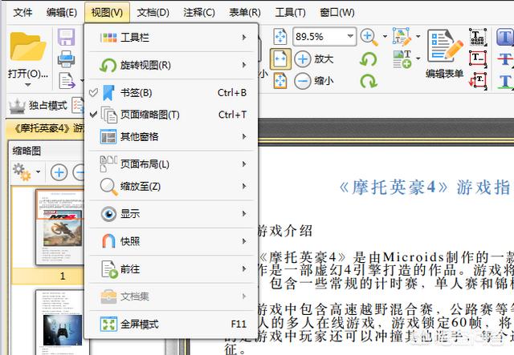This screenshot has height=355, width=514.
Task: Toggle the 页面缩略图(T) panel
Action: pyautogui.click(x=171, y=115)
